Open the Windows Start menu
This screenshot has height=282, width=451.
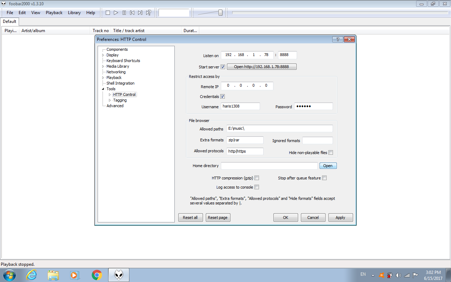[x=9, y=275]
